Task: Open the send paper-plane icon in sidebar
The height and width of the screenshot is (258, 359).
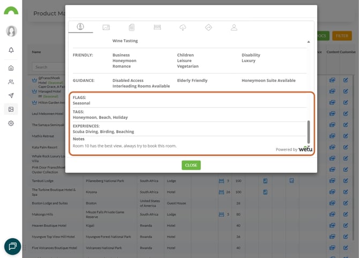Action: pyautogui.click(x=11, y=95)
